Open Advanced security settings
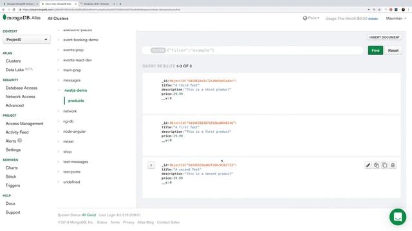412x231 pixels. coord(14,105)
